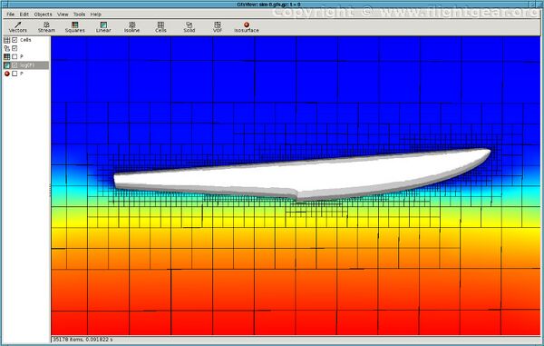Toggle the unnamed Solid layer checkbox
The height and width of the screenshot is (346, 544).
(15, 48)
